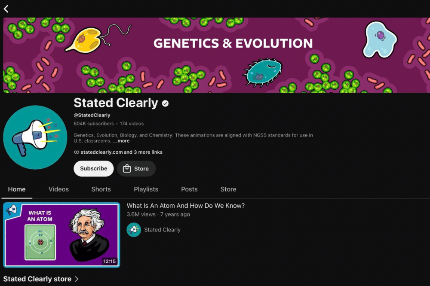Subscribe to the Stated Clearly channel
Image resolution: width=430 pixels, height=286 pixels.
pyautogui.click(x=93, y=168)
